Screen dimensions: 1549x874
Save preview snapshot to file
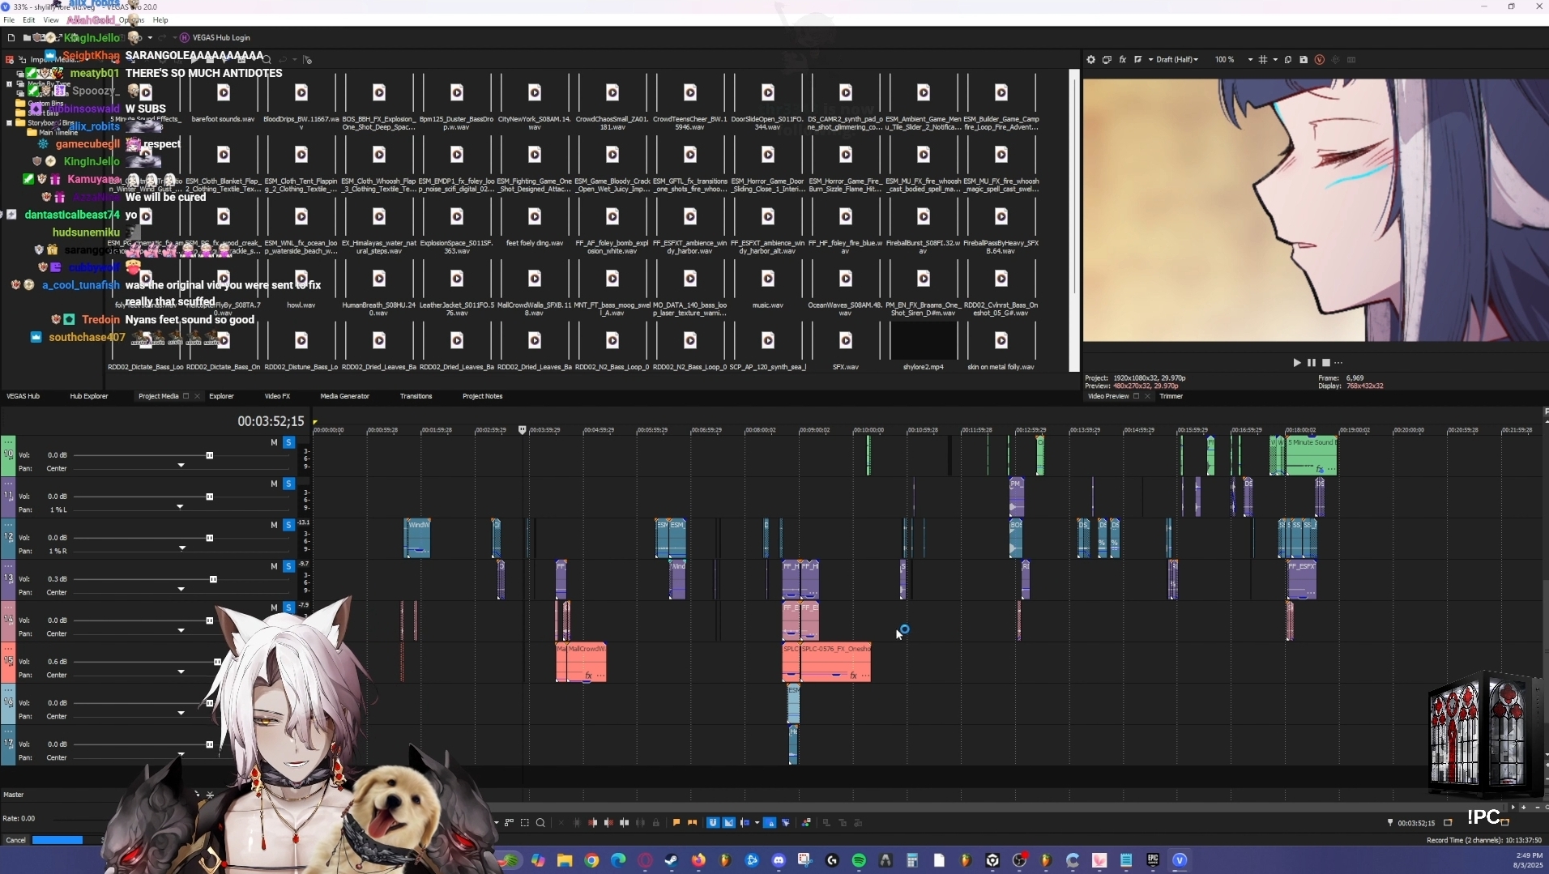(1303, 60)
